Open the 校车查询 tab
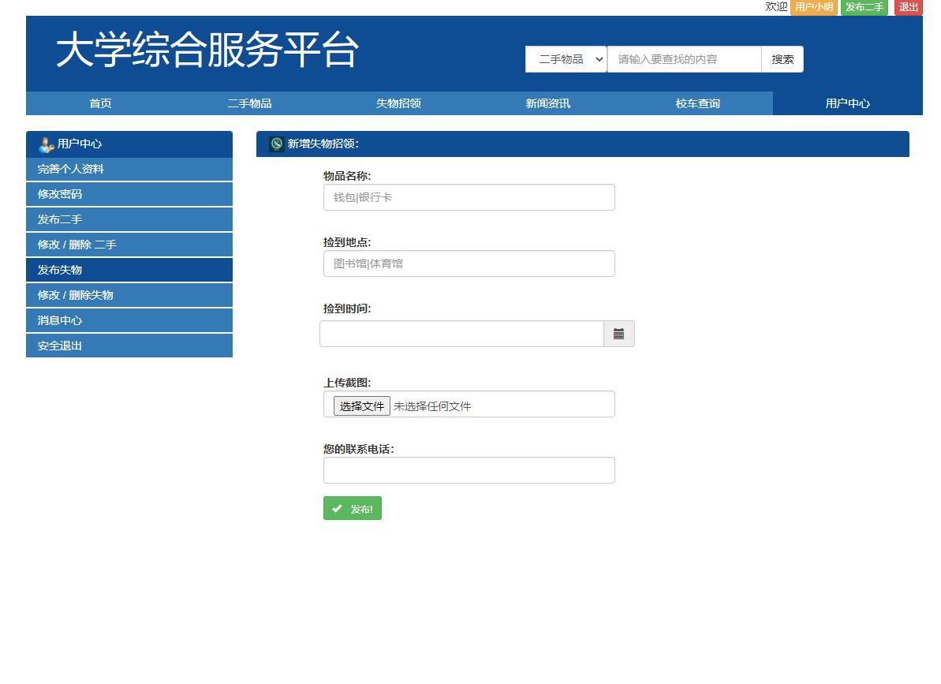Screen dimensions: 941x684 click(696, 103)
